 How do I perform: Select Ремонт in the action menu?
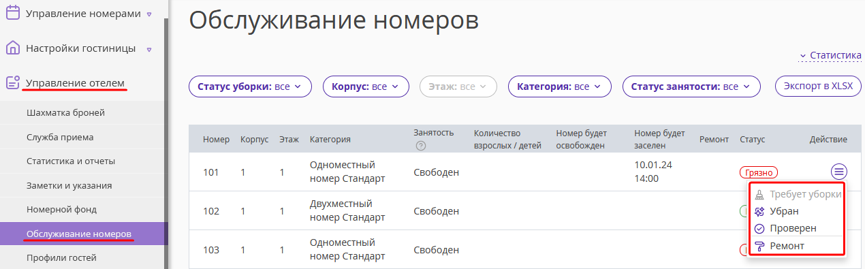pos(787,246)
